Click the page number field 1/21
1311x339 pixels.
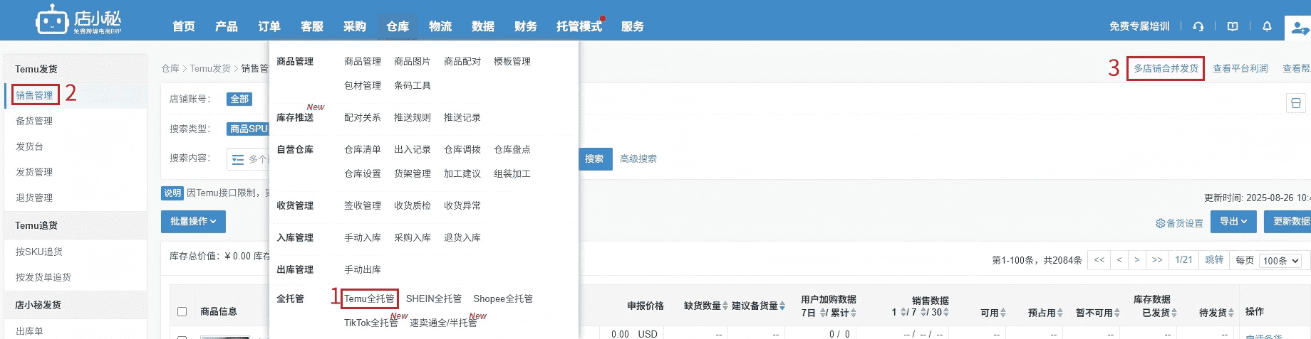(1183, 260)
